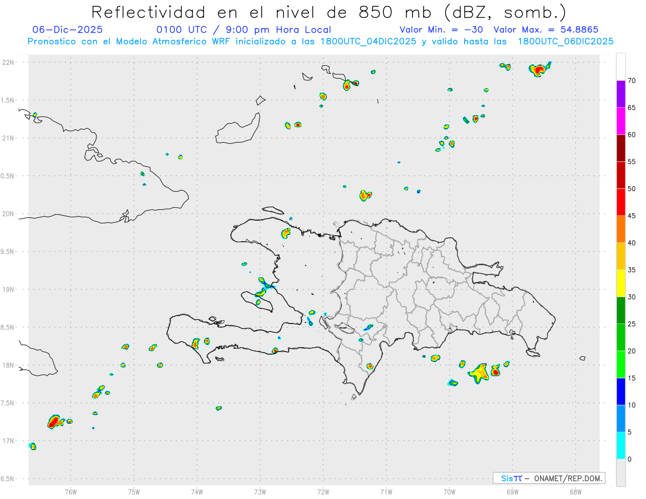
Task: Pick the yellow 30-35 dBZ legend color
Action: tap(621, 283)
